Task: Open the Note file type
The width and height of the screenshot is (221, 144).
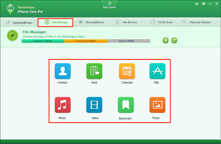Action: click(94, 71)
